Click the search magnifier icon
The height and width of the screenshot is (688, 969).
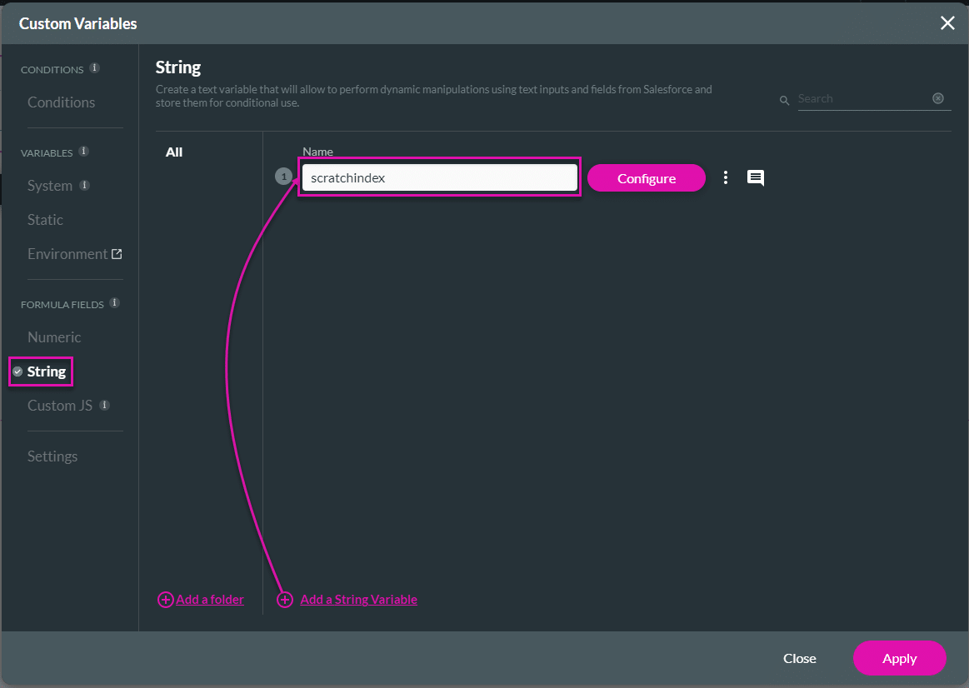(x=784, y=99)
